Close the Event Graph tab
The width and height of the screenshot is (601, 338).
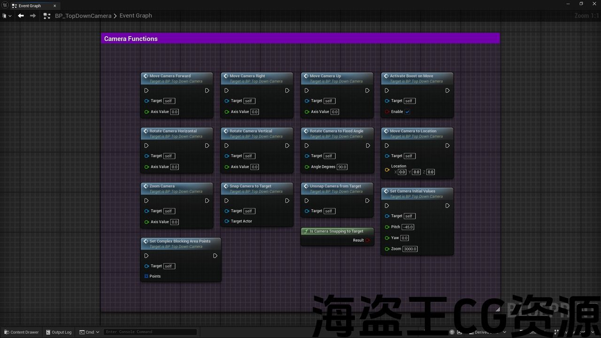pyautogui.click(x=55, y=6)
